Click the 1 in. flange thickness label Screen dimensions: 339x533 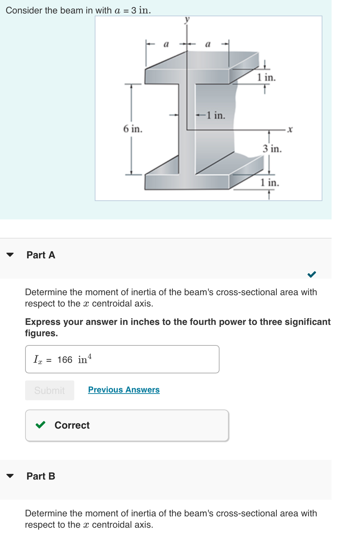click(266, 78)
